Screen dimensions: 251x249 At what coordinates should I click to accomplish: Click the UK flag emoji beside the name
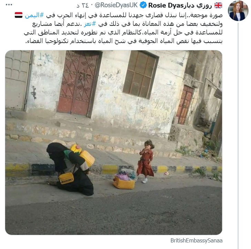coord(218,6)
